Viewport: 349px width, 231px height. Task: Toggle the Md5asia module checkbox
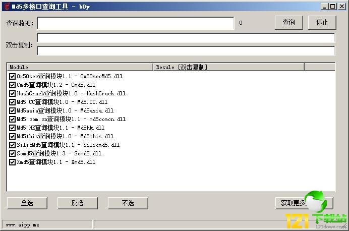(13, 111)
